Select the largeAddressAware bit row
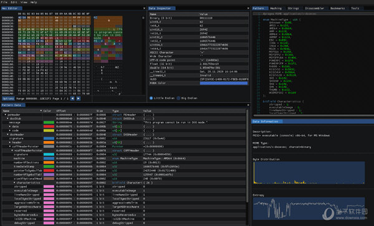This screenshot has height=226, width=374. click(x=124, y=207)
